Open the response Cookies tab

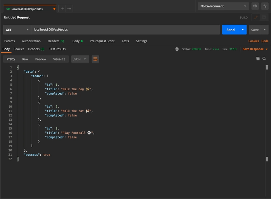click(19, 49)
